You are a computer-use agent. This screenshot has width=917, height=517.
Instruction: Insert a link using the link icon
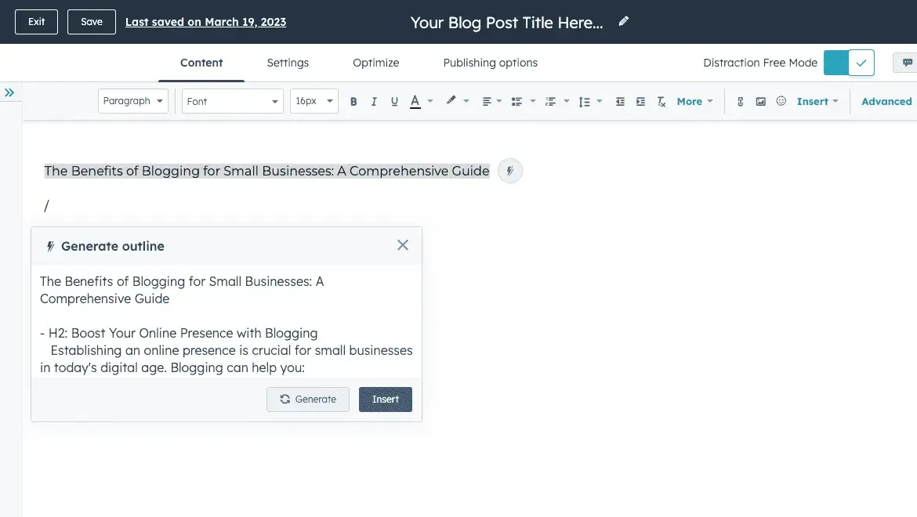coord(740,102)
